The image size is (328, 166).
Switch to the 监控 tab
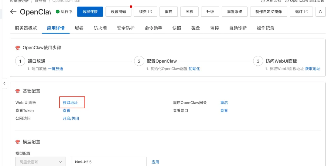215,28
